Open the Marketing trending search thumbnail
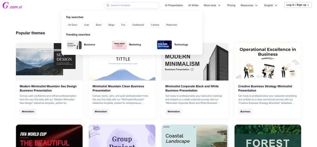 tap(119, 45)
